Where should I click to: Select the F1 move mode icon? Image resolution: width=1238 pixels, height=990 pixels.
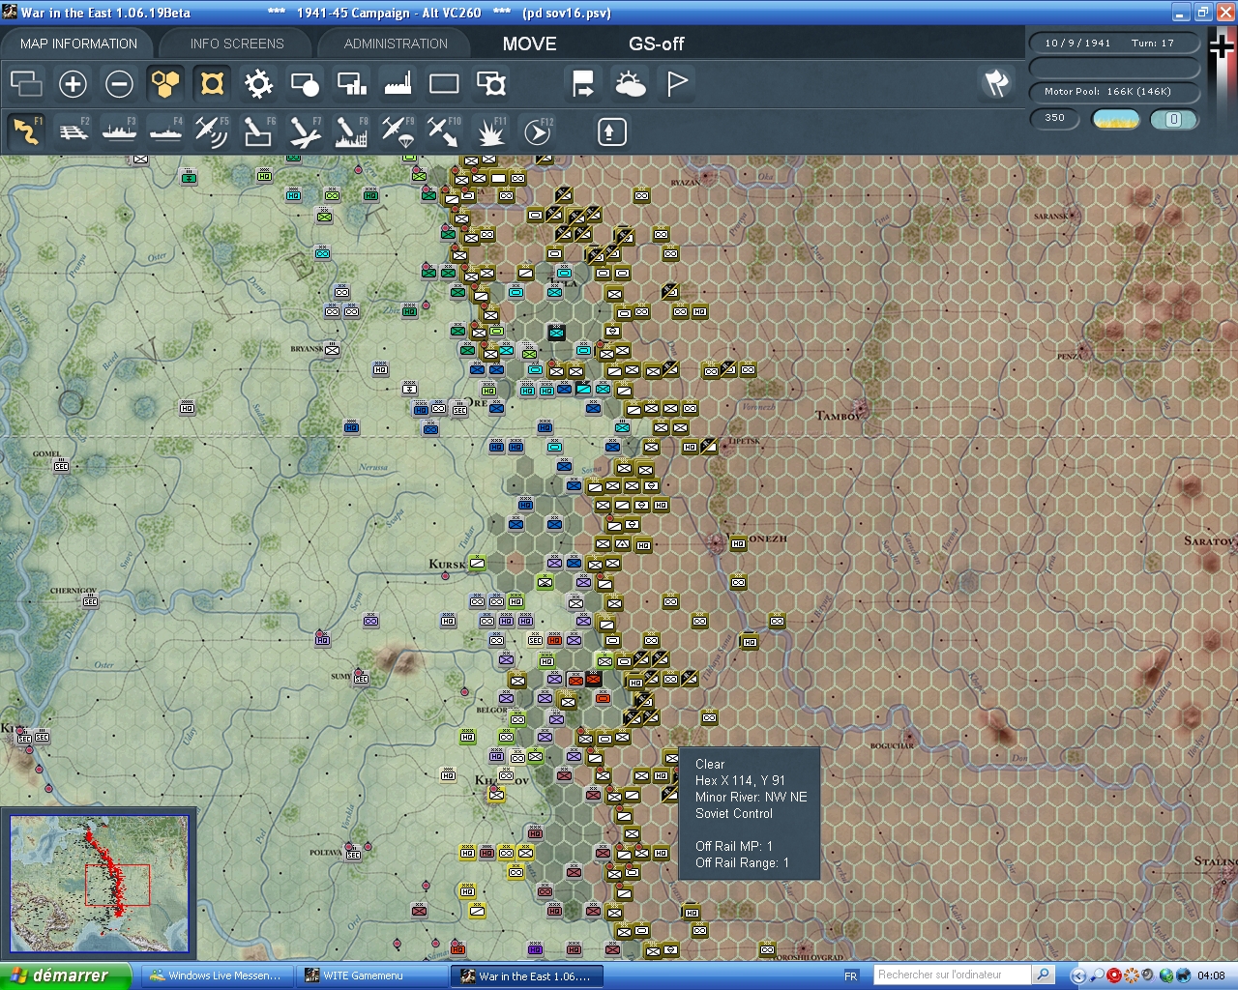[26, 131]
